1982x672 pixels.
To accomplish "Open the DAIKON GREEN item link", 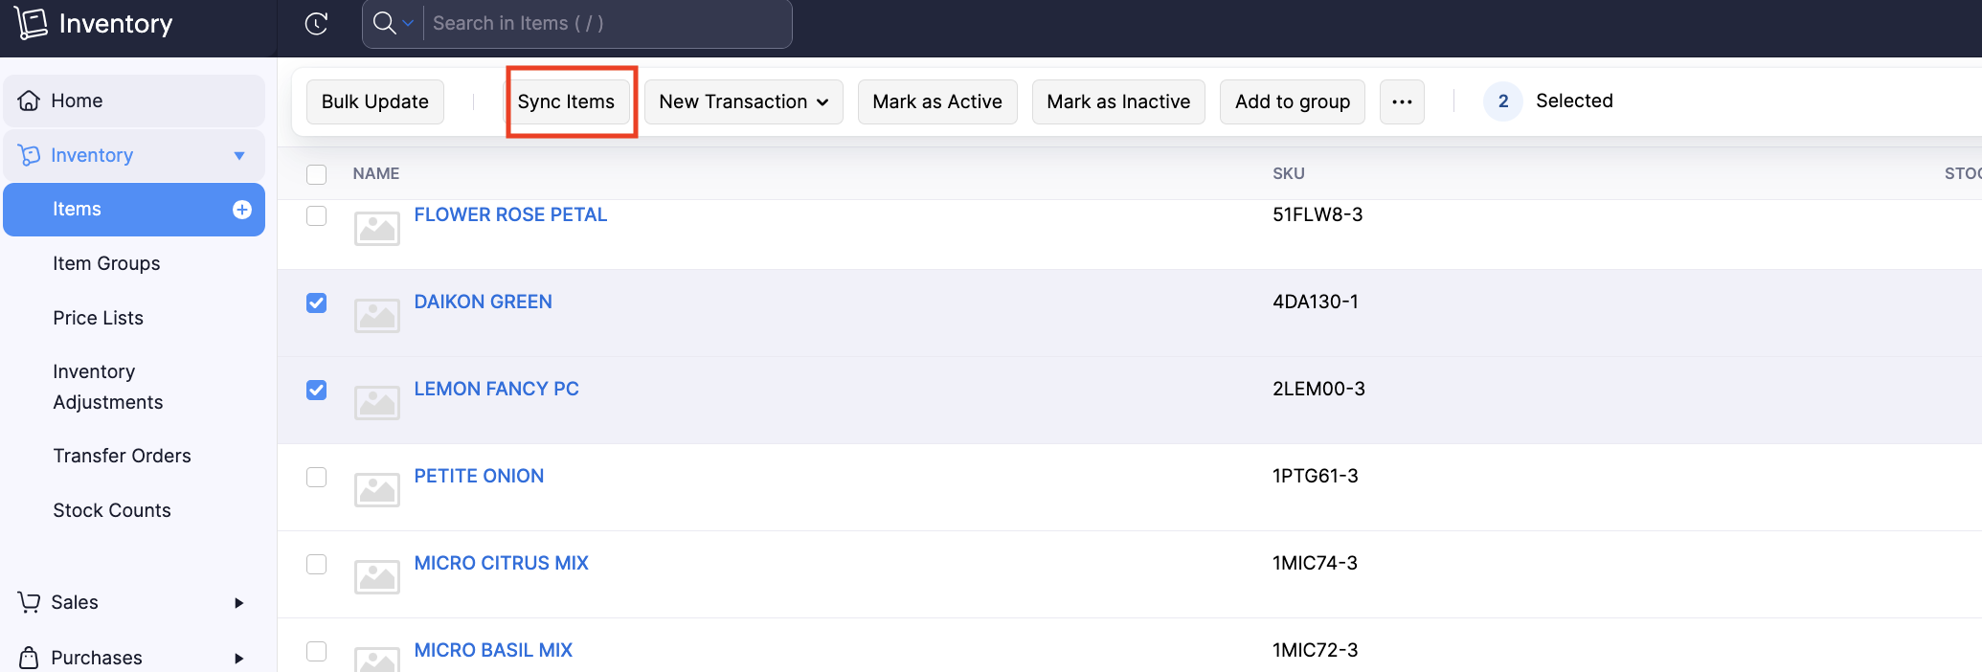I will [483, 302].
